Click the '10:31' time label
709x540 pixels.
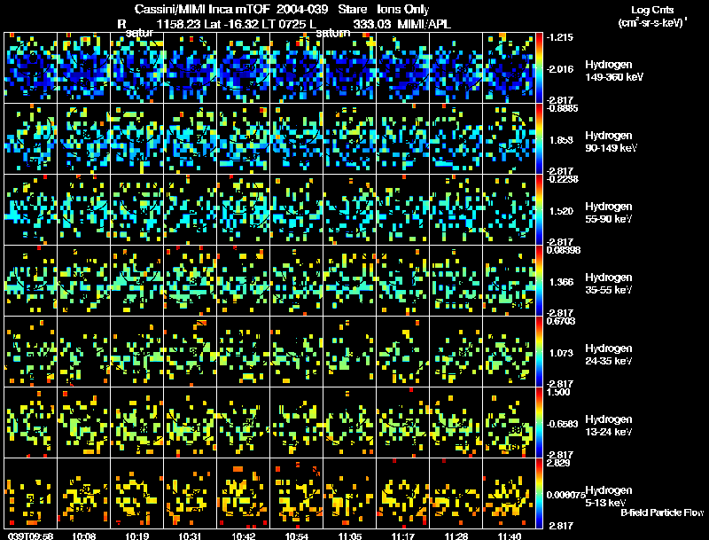191,536
